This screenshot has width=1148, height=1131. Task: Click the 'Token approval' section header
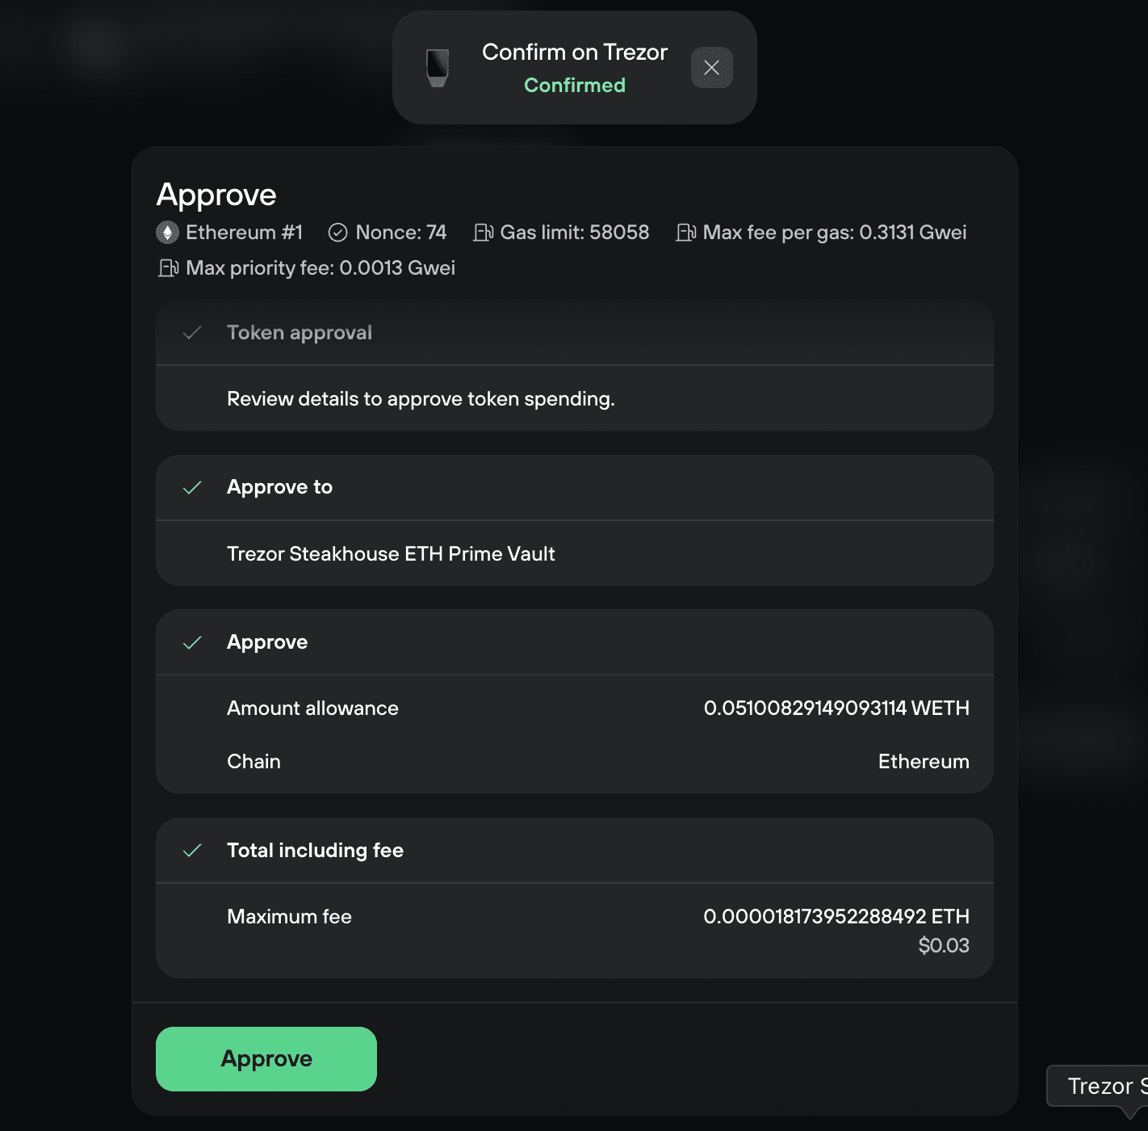[300, 333]
